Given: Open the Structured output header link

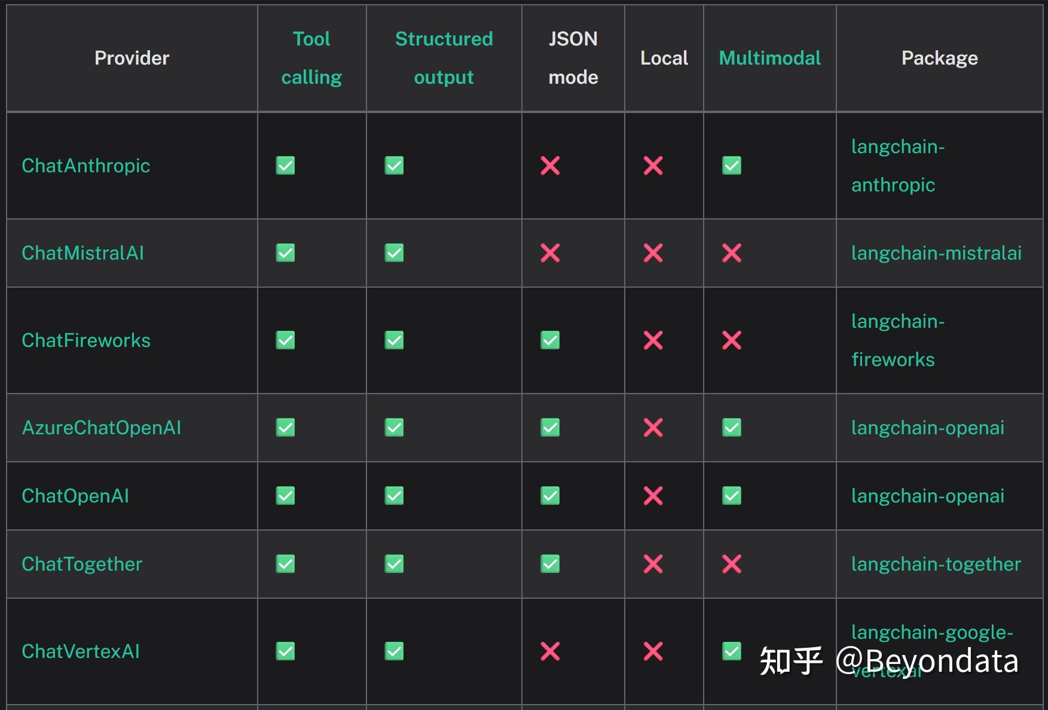Looking at the screenshot, I should tap(444, 58).
